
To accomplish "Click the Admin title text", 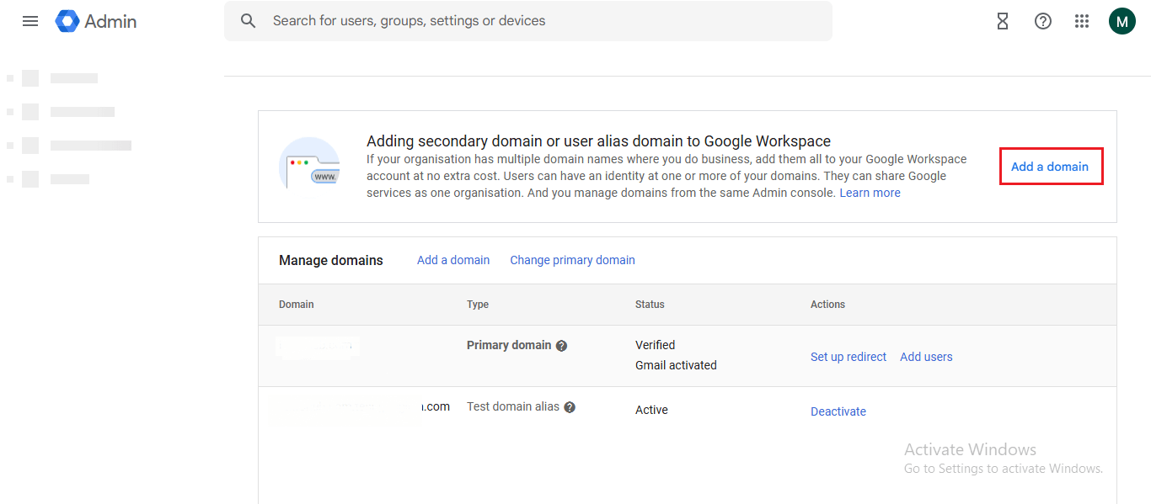I will click(110, 22).
